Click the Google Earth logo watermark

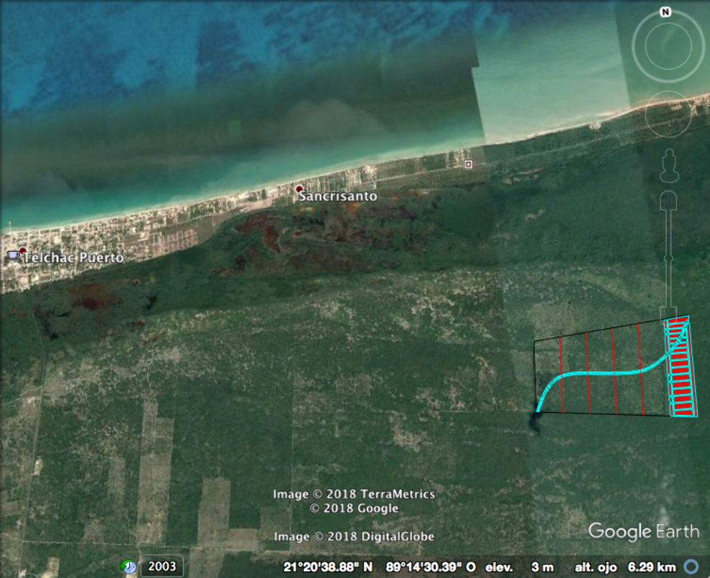tap(643, 531)
